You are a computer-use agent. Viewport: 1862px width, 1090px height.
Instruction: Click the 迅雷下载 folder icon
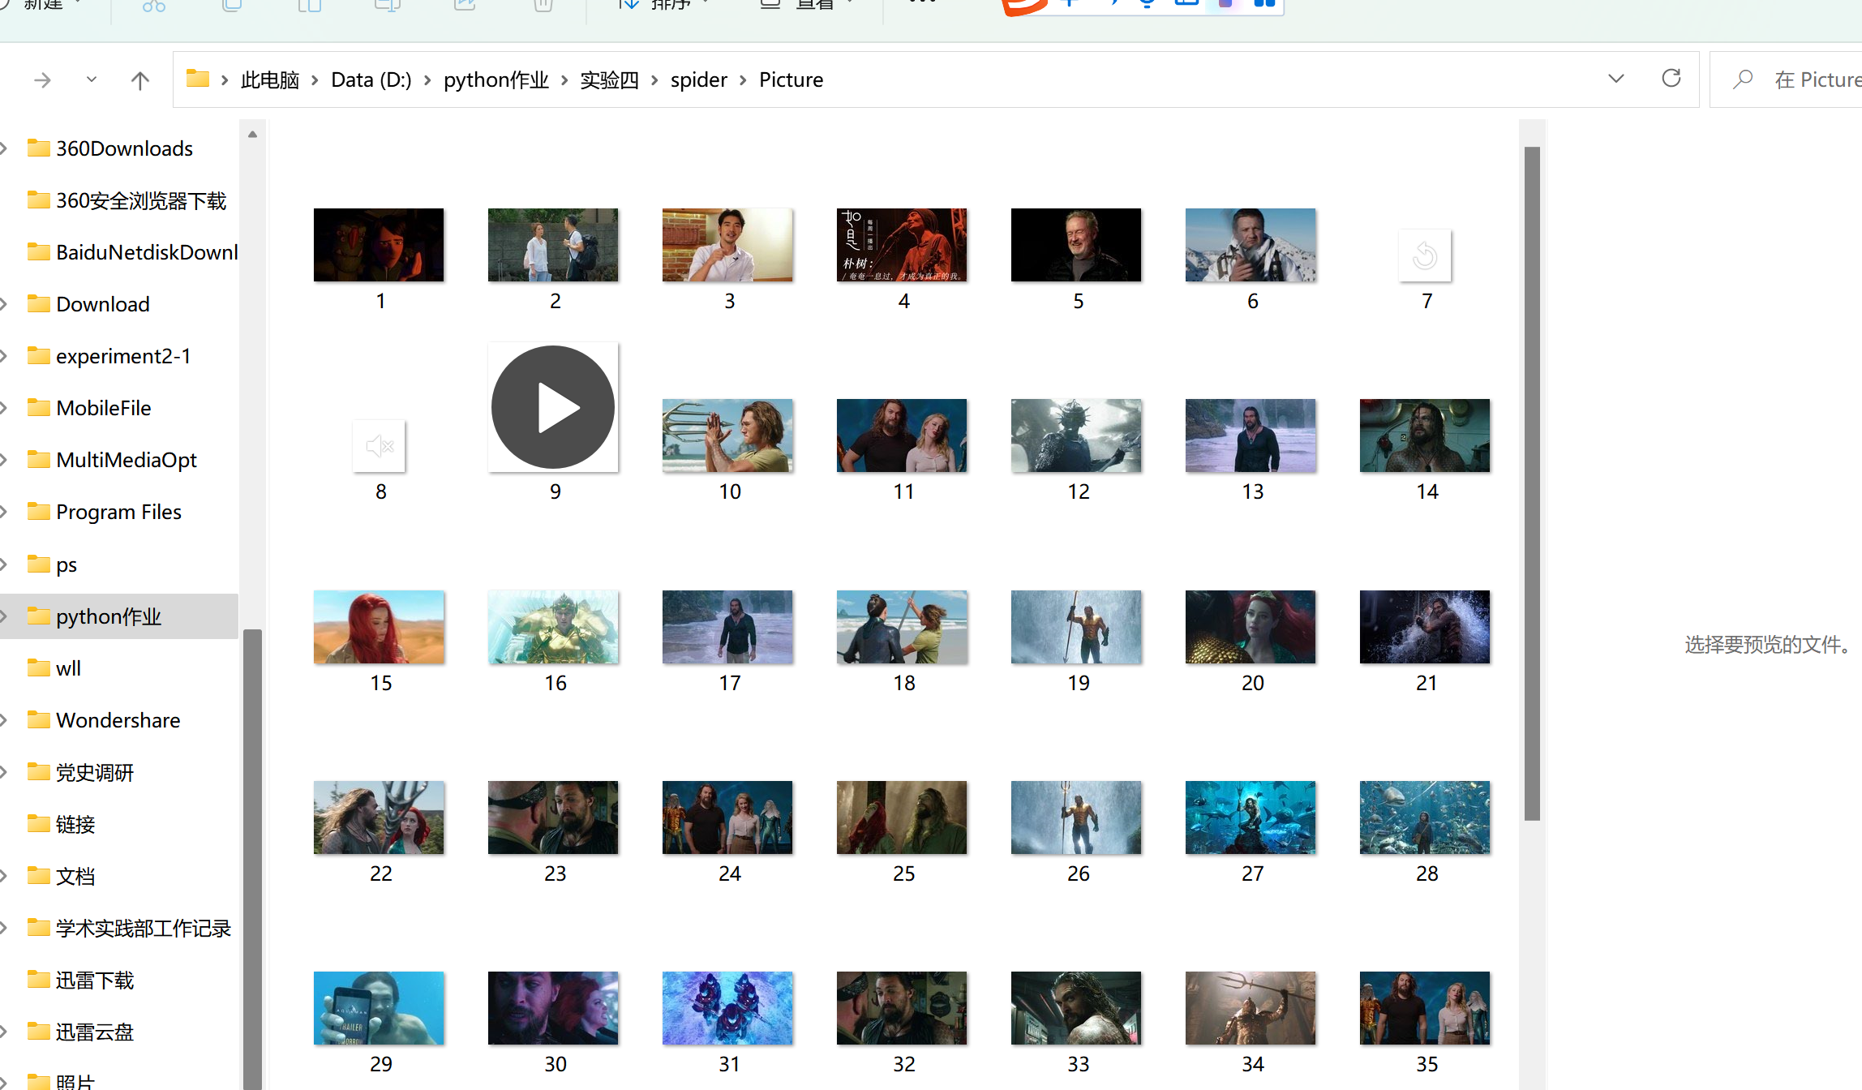(x=38, y=979)
